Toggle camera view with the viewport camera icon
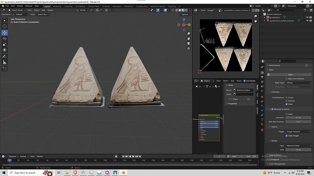This screenshot has width=314, height=176. point(188,43)
